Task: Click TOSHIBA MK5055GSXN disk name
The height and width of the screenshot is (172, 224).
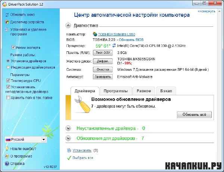Action: pos(136,59)
